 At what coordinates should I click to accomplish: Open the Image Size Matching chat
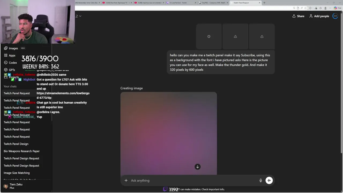(17, 173)
